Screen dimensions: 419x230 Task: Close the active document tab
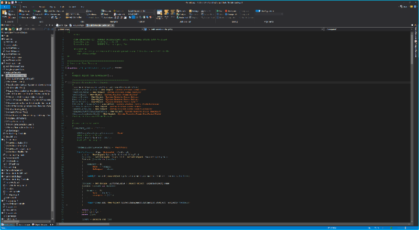coord(113,25)
